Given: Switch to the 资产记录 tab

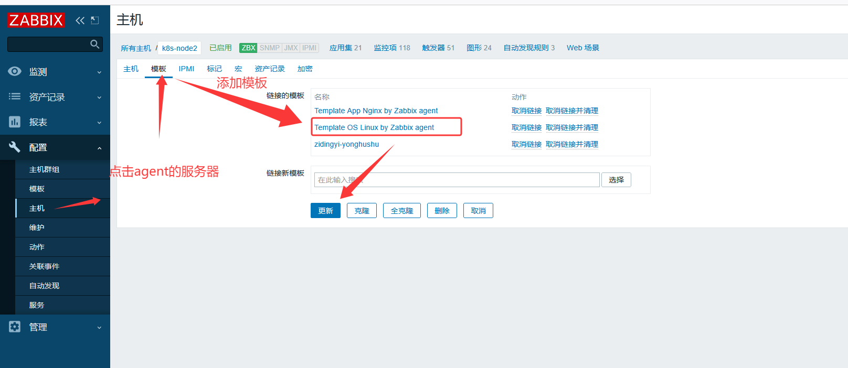Looking at the screenshot, I should coord(270,69).
